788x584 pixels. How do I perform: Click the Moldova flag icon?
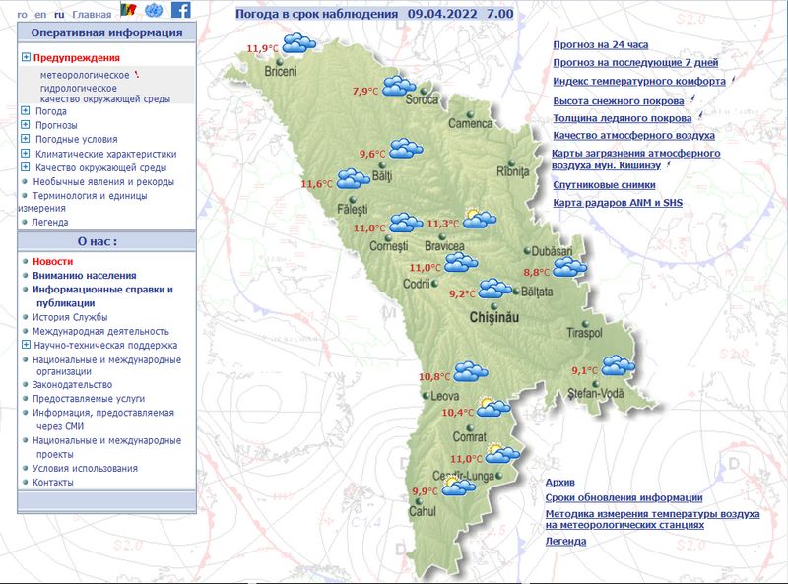coord(129,10)
